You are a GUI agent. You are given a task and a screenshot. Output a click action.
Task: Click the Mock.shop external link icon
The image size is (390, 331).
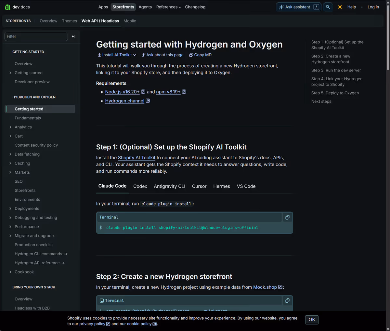[280, 287]
